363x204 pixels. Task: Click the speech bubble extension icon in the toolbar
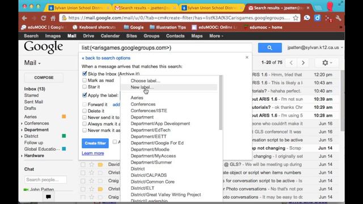[x=307, y=18]
